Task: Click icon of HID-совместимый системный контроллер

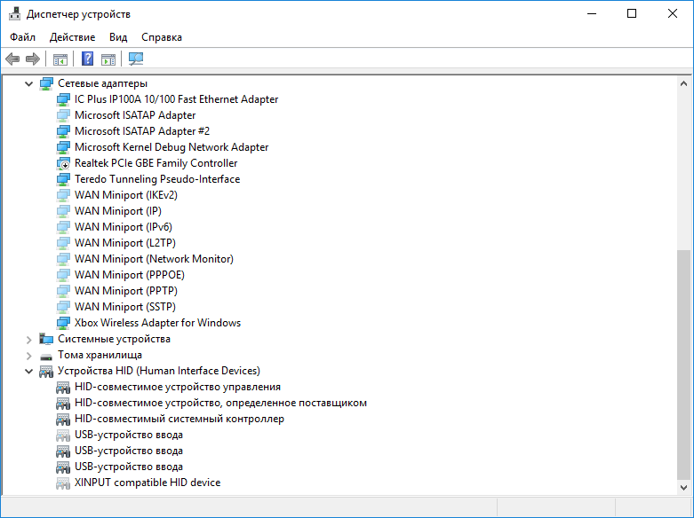Action: click(x=63, y=420)
